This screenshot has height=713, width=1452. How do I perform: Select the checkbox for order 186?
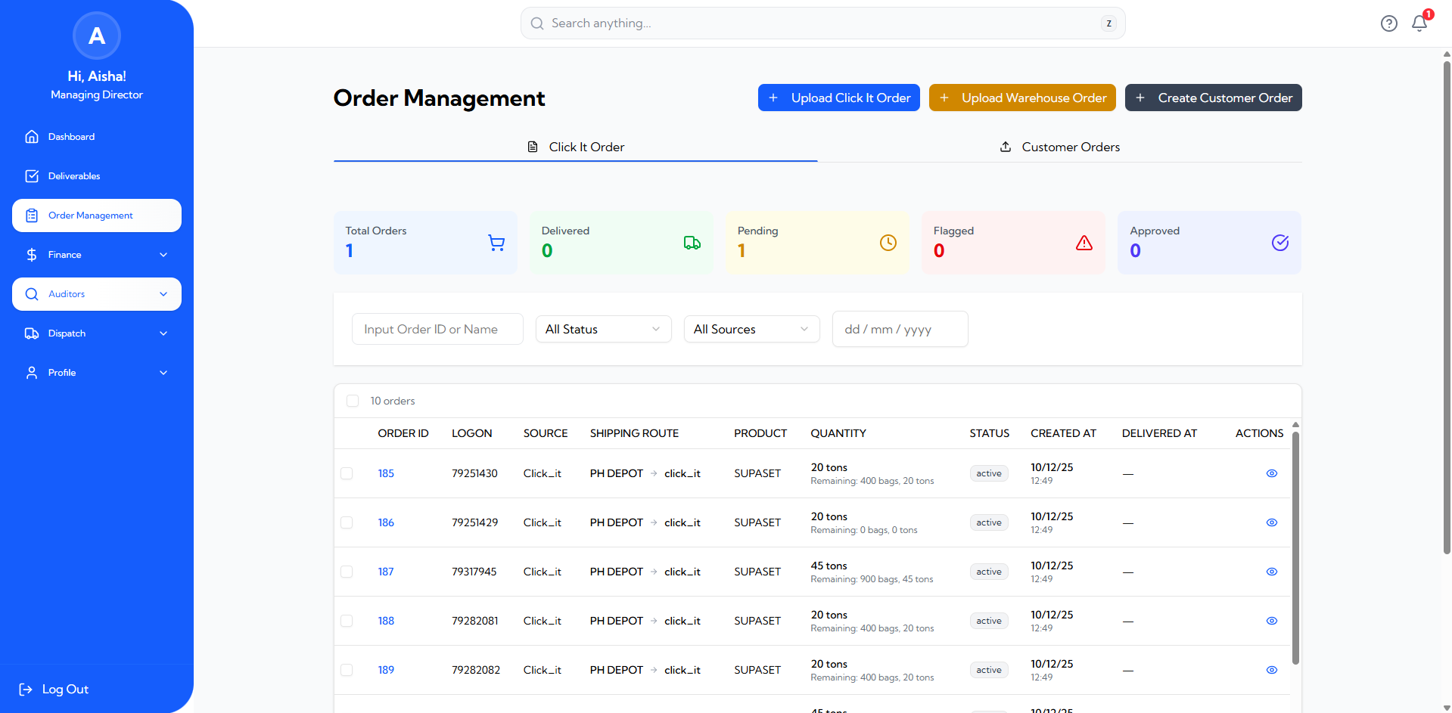347,522
